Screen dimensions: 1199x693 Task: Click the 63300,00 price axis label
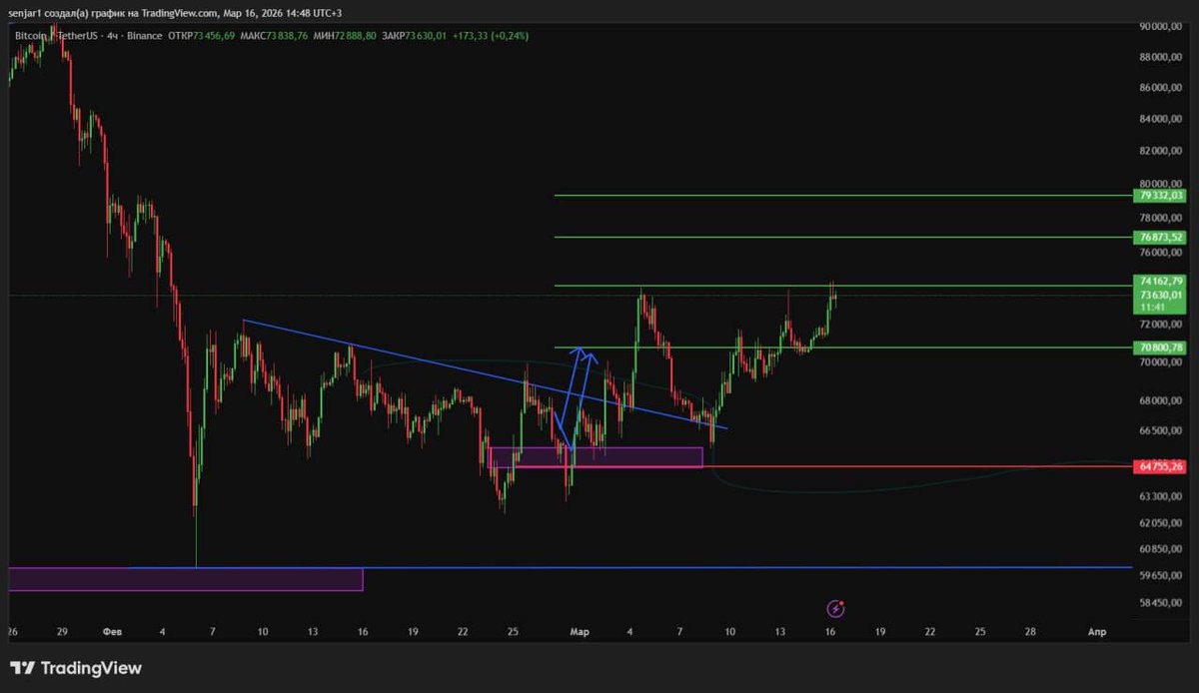click(x=1161, y=495)
